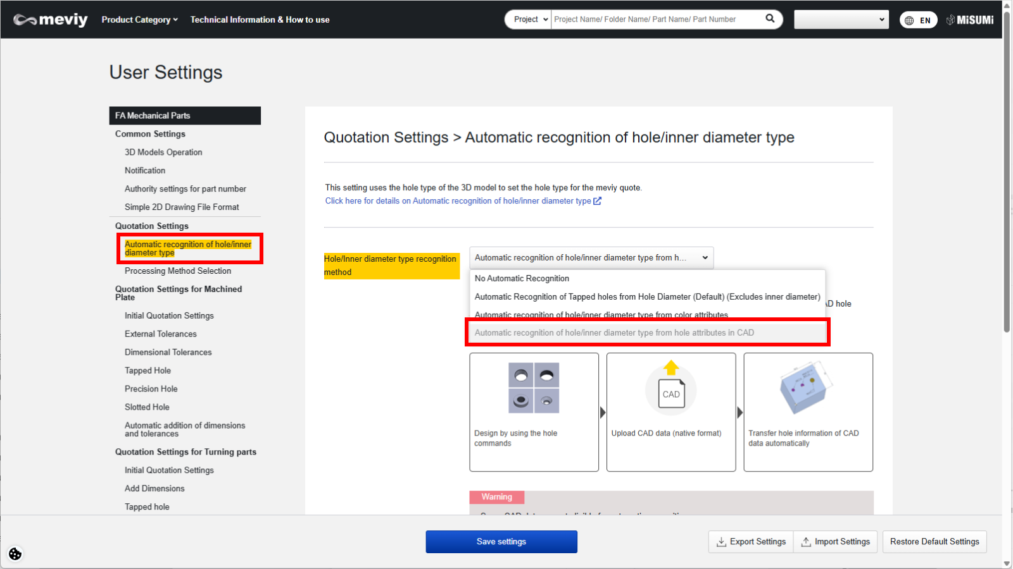
Task: Click Export Settings button
Action: tap(751, 542)
